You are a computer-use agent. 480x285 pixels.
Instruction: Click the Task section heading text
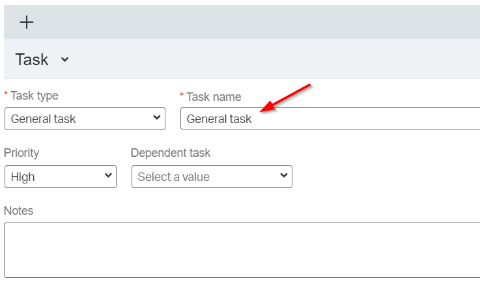[32, 60]
